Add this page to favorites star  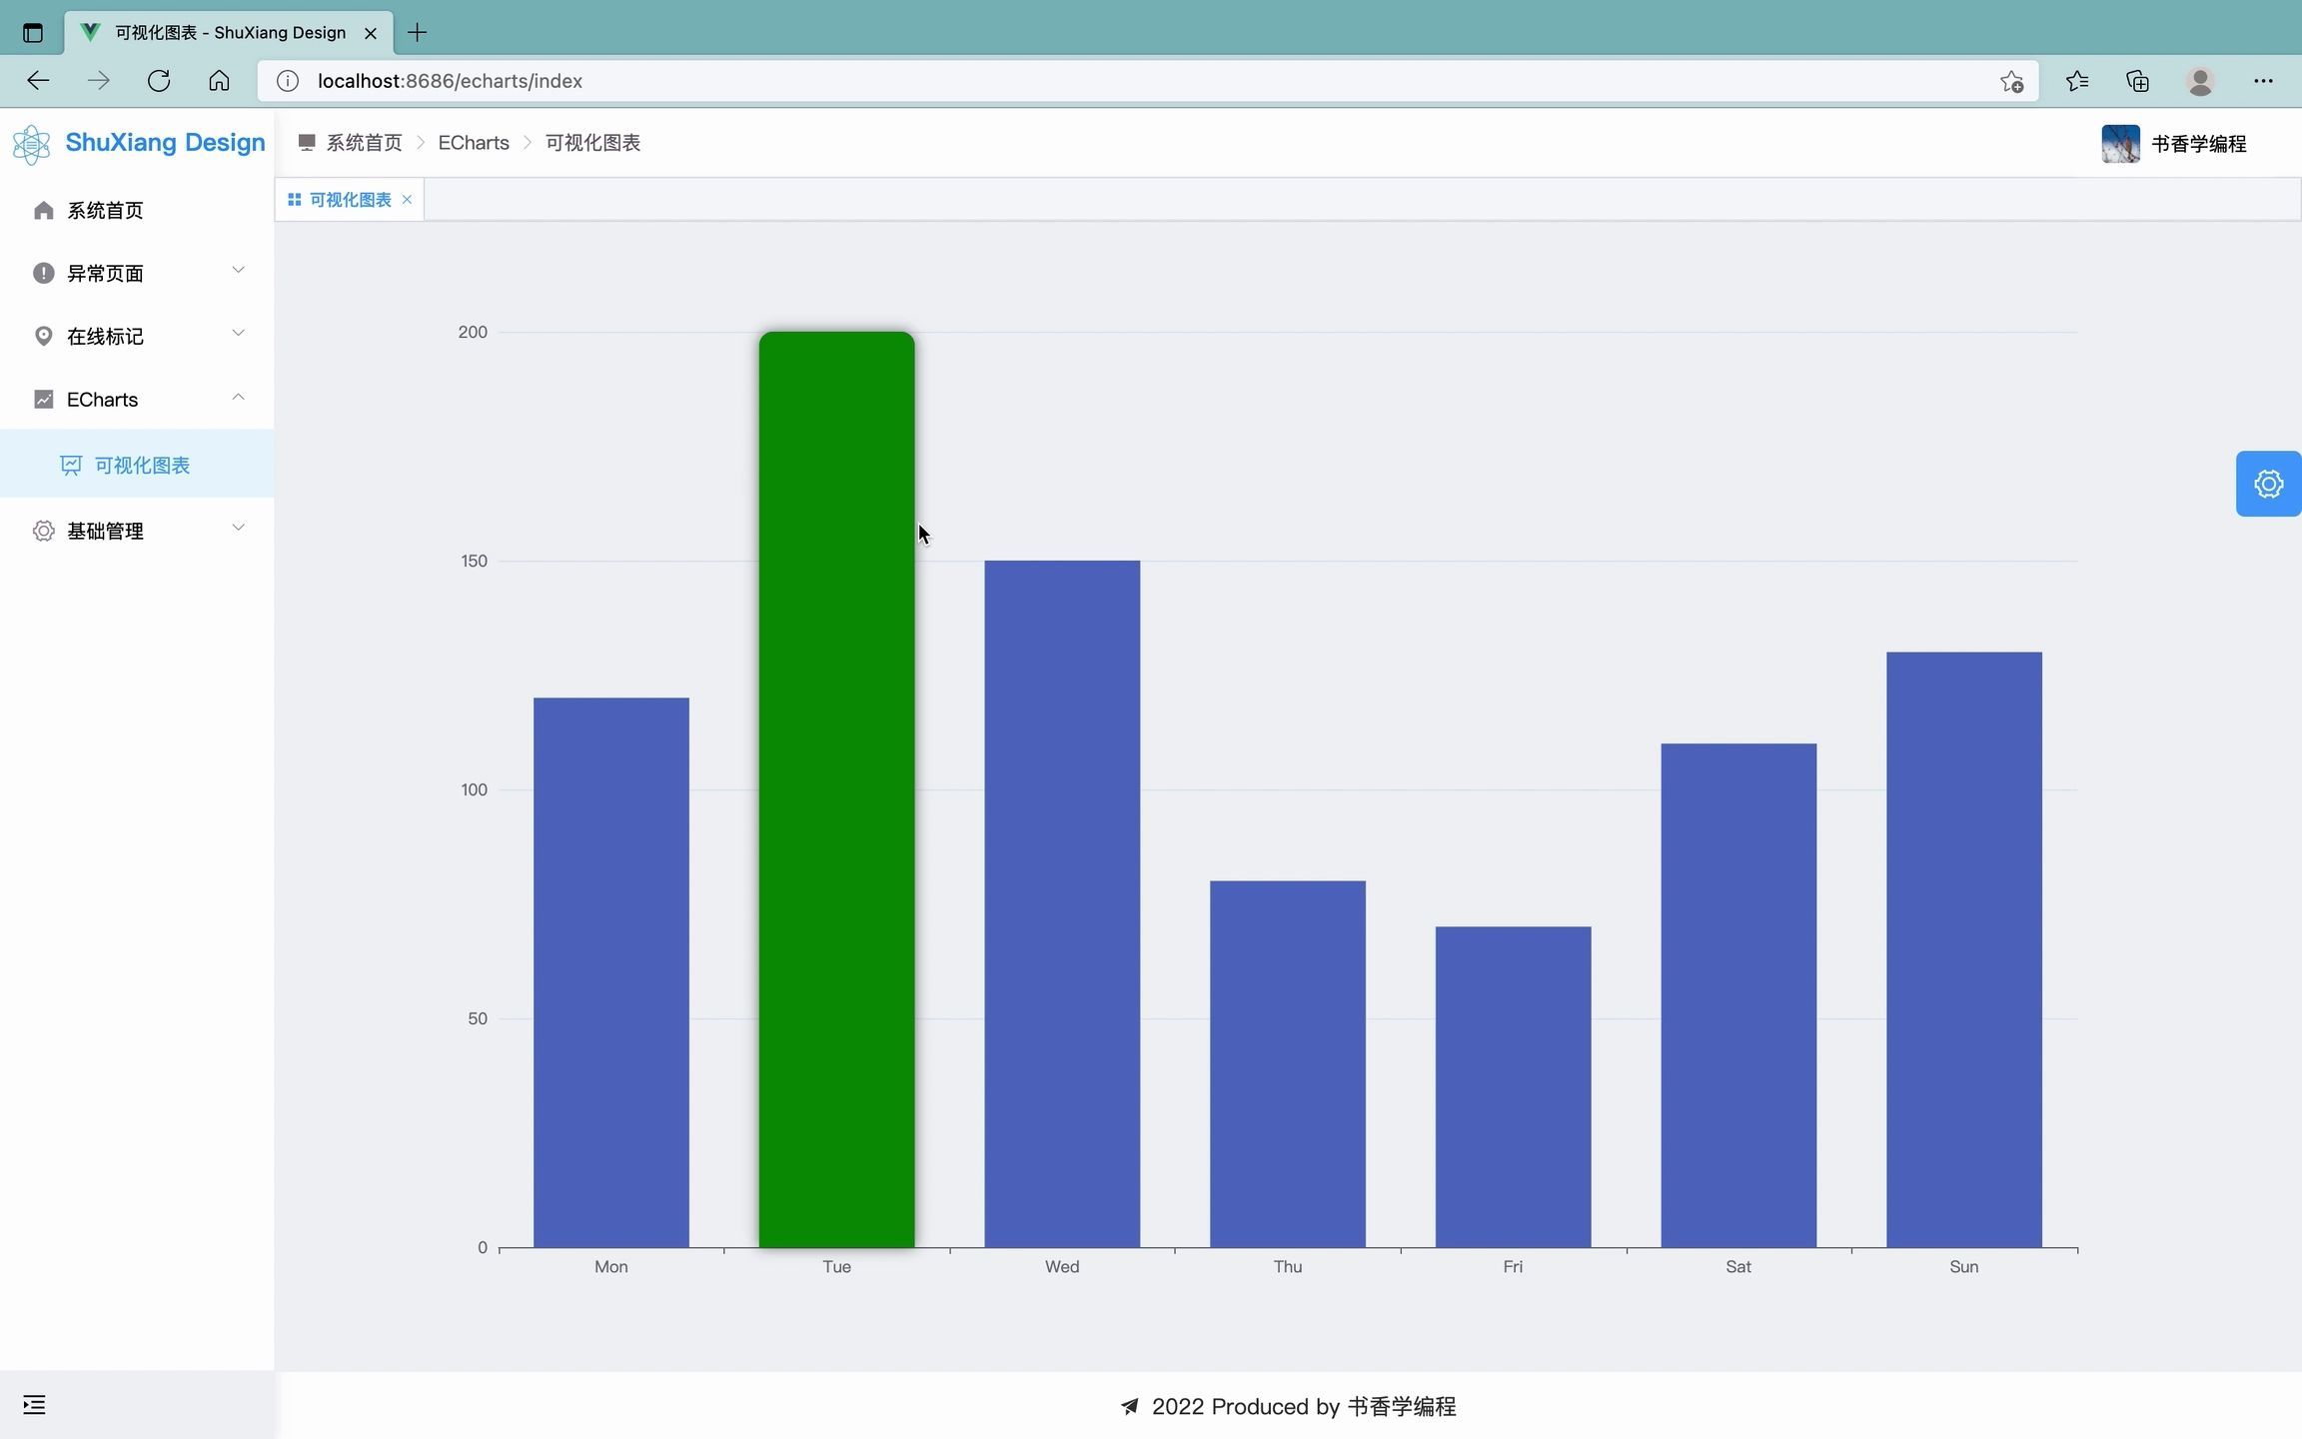(x=2011, y=81)
